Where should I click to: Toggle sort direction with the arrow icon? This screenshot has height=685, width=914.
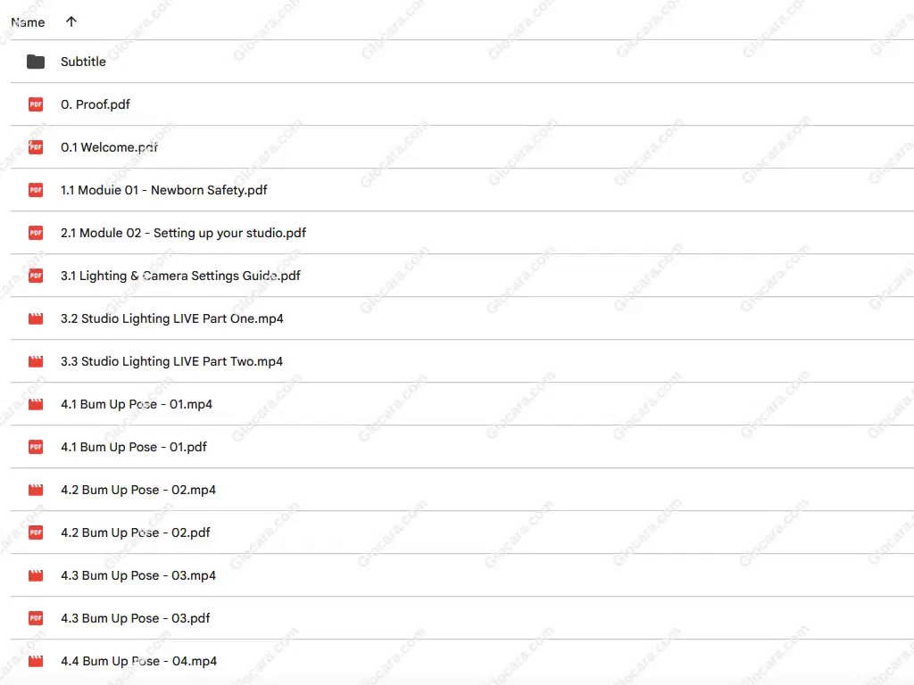point(71,22)
